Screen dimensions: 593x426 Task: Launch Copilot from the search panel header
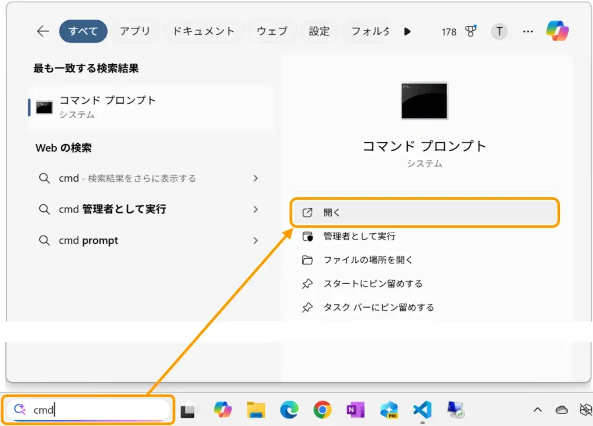[557, 31]
